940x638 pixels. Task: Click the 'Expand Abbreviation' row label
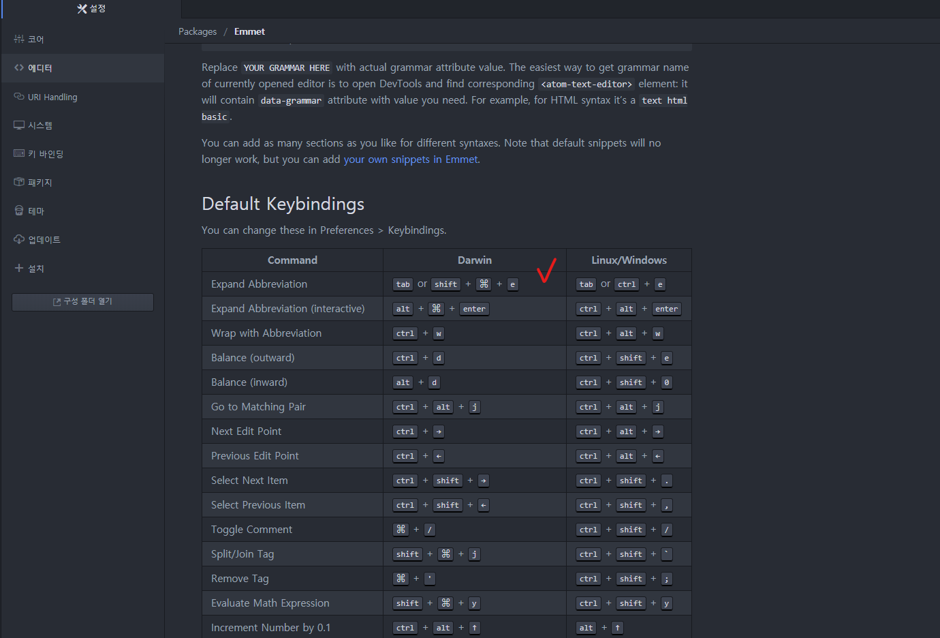[x=259, y=284]
